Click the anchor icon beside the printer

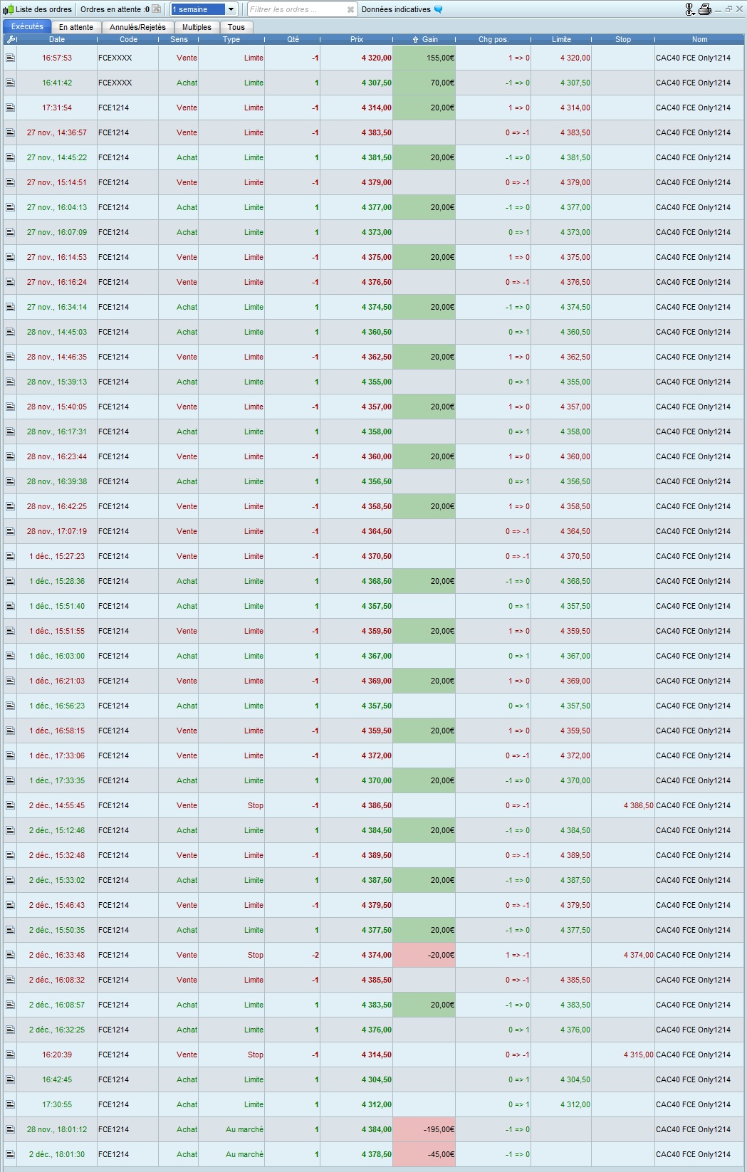689,9
